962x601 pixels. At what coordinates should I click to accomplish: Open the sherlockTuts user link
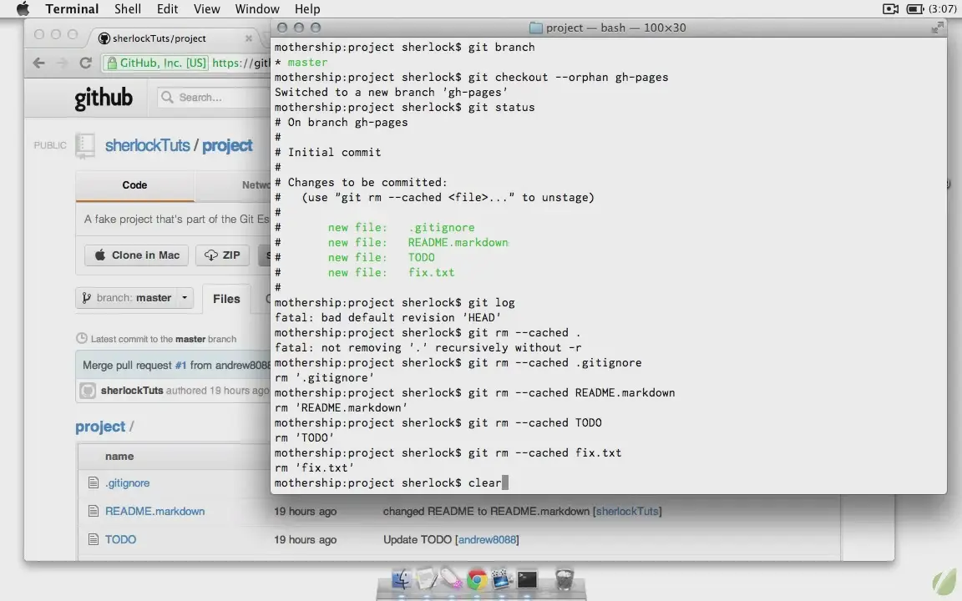[147, 145]
